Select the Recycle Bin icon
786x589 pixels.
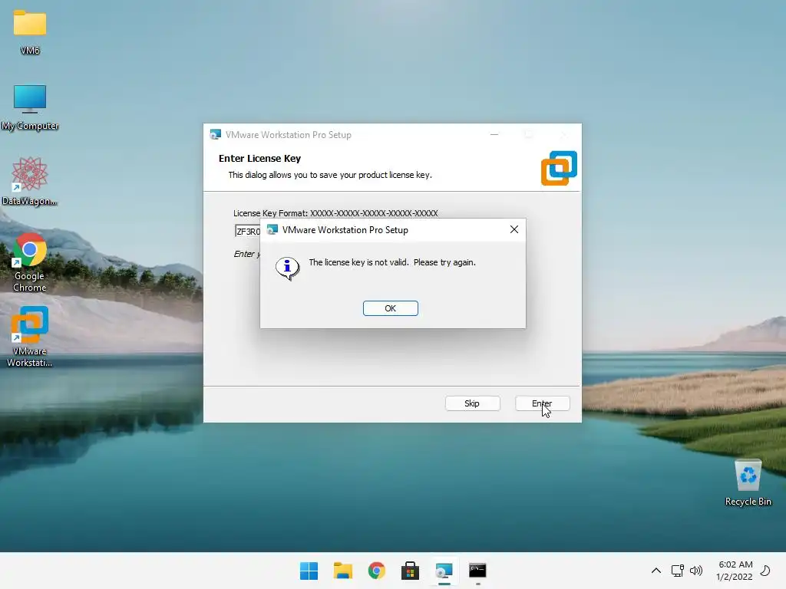(748, 482)
